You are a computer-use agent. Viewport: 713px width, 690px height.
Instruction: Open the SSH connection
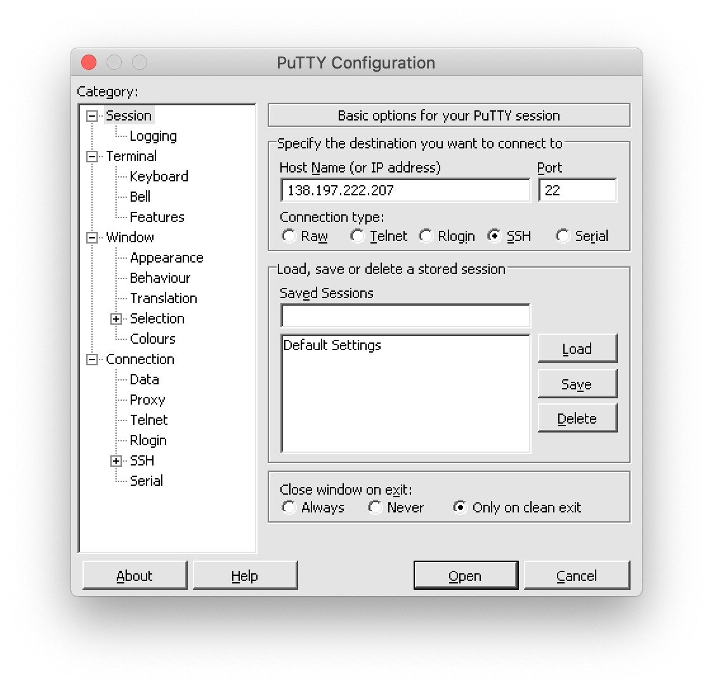(x=466, y=575)
